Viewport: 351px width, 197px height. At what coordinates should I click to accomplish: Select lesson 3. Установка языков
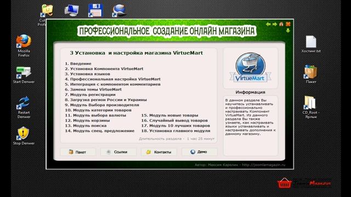coord(87,74)
